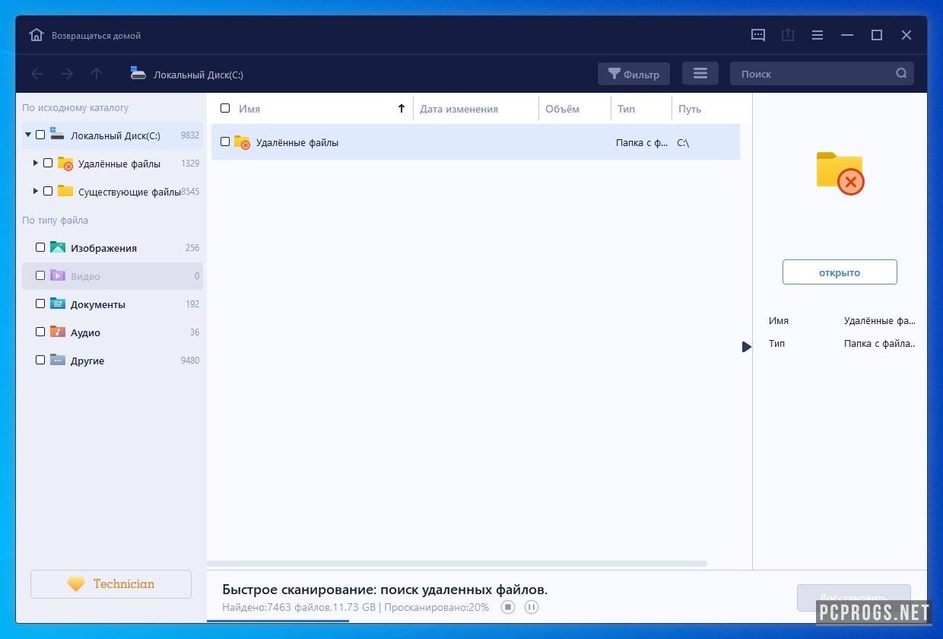Pause scanning with the pause icon

pos(532,607)
